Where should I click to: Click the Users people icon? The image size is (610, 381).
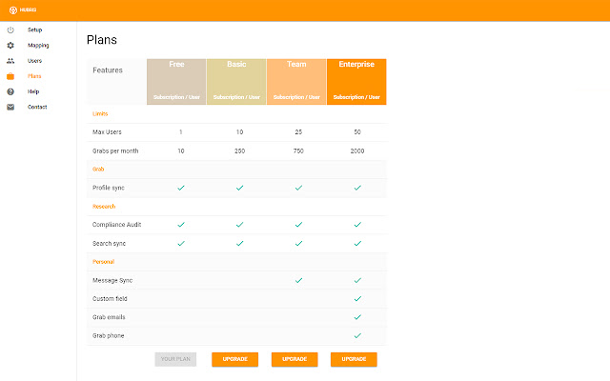click(x=10, y=60)
